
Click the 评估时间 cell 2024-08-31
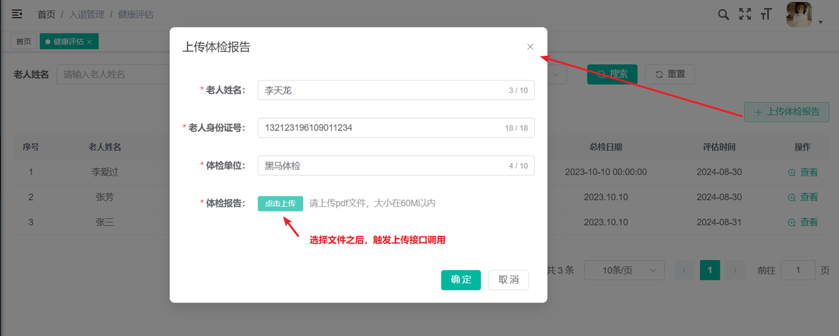click(x=719, y=222)
